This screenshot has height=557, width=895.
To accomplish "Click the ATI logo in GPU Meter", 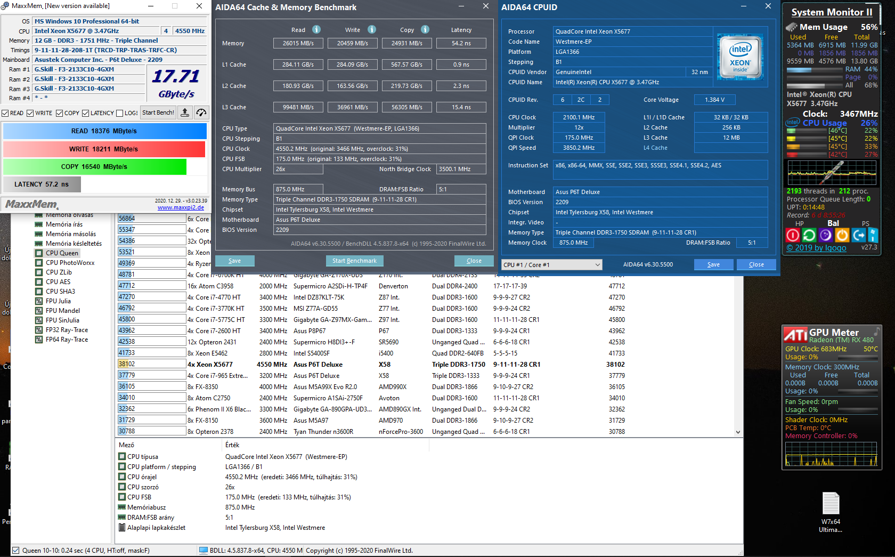I will (x=796, y=334).
